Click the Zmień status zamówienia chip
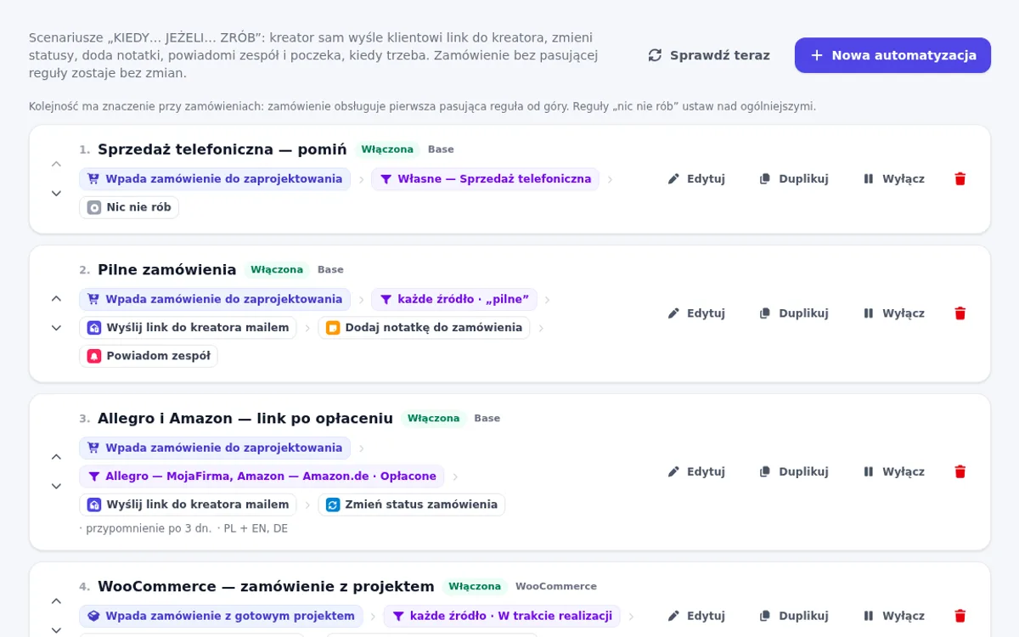 (x=412, y=505)
